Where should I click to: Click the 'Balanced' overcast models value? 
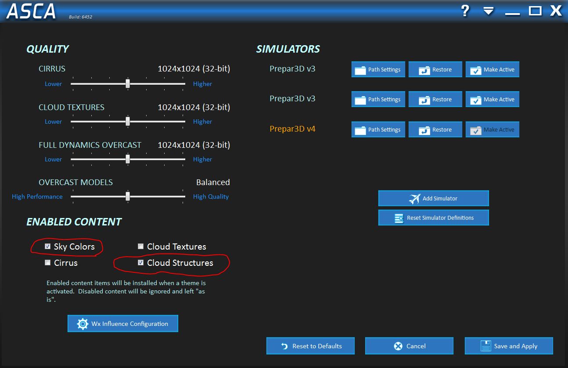(213, 182)
